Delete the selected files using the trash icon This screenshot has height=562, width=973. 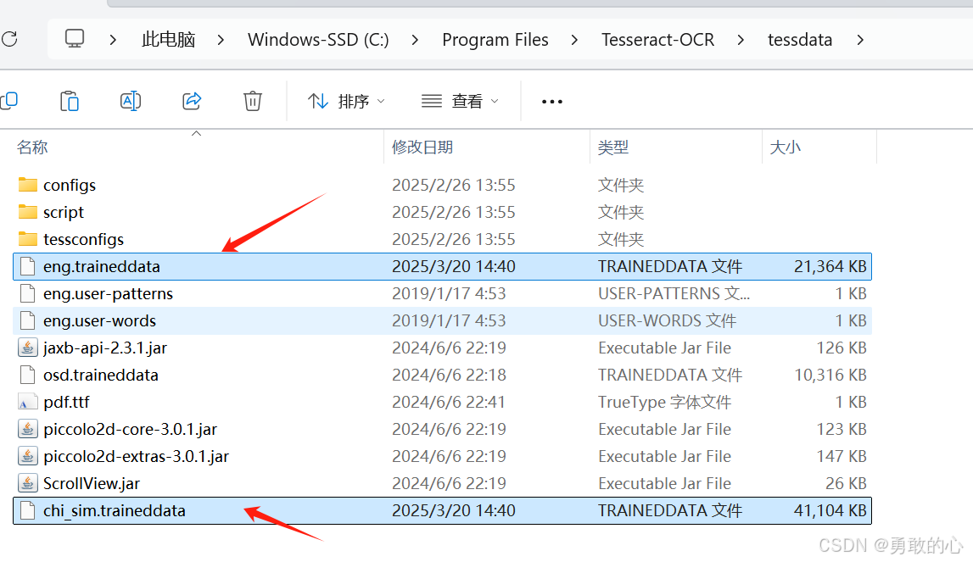point(252,101)
